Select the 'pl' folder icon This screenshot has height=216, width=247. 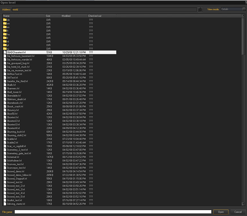(x=5, y=45)
